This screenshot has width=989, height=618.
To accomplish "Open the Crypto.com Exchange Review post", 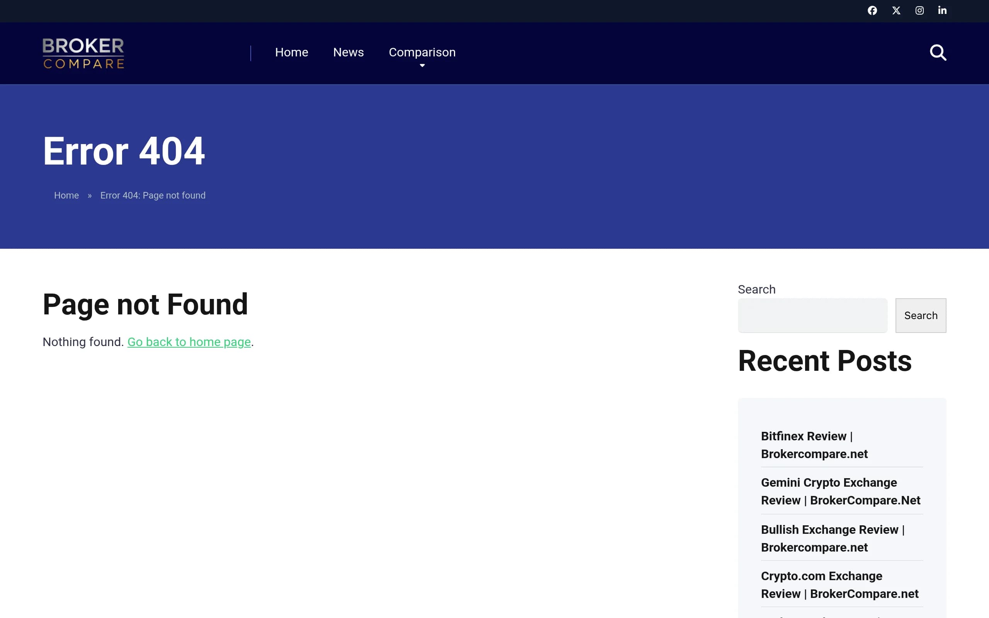I will [839, 585].
